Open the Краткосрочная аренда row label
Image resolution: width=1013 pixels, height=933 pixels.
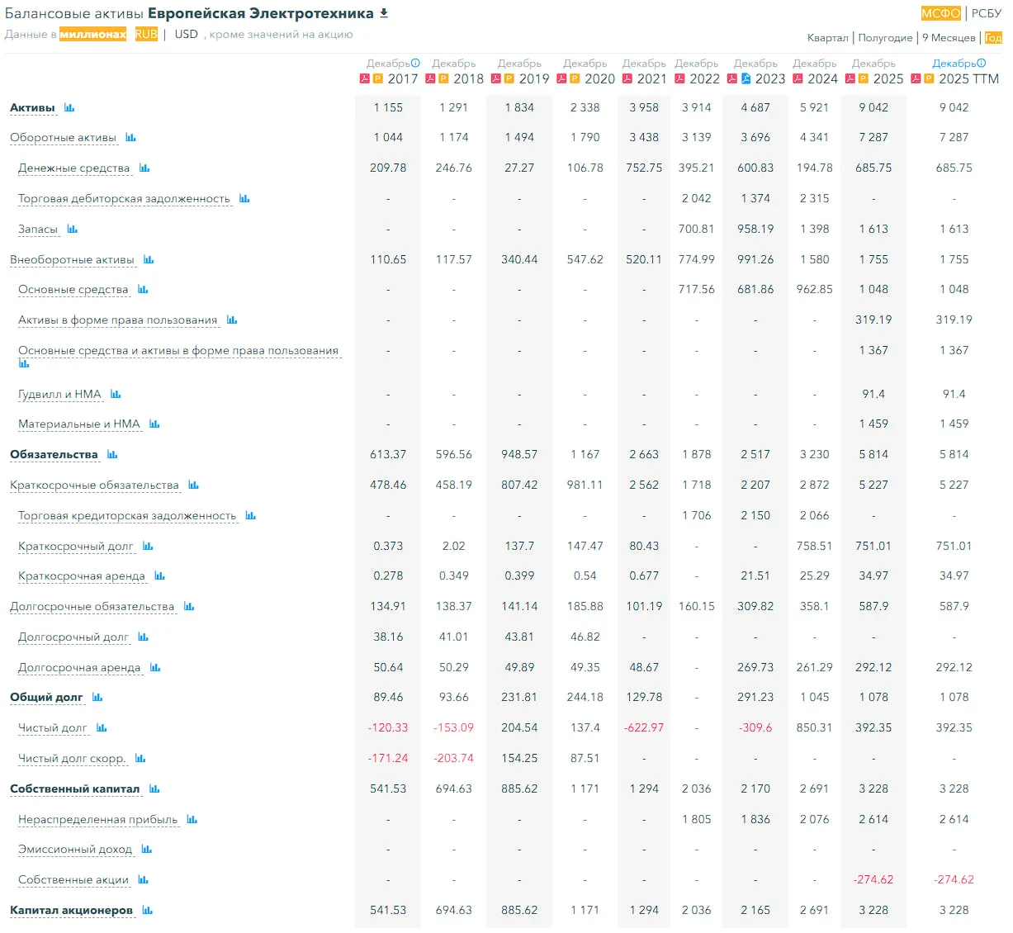[82, 576]
